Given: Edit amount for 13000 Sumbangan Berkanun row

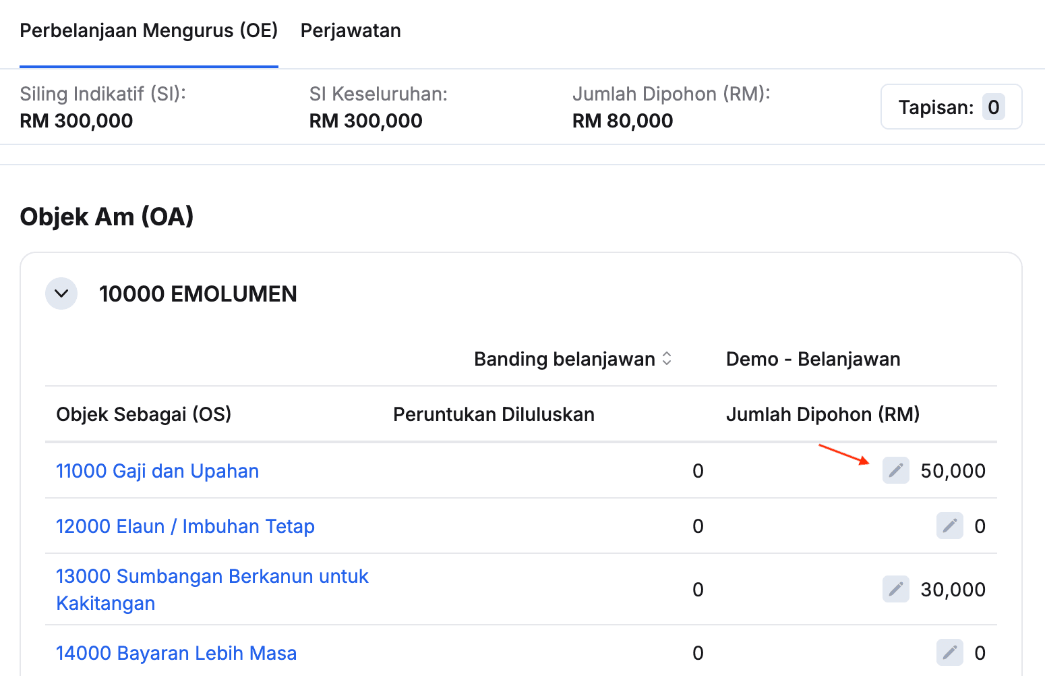Looking at the screenshot, I should pyautogui.click(x=895, y=589).
